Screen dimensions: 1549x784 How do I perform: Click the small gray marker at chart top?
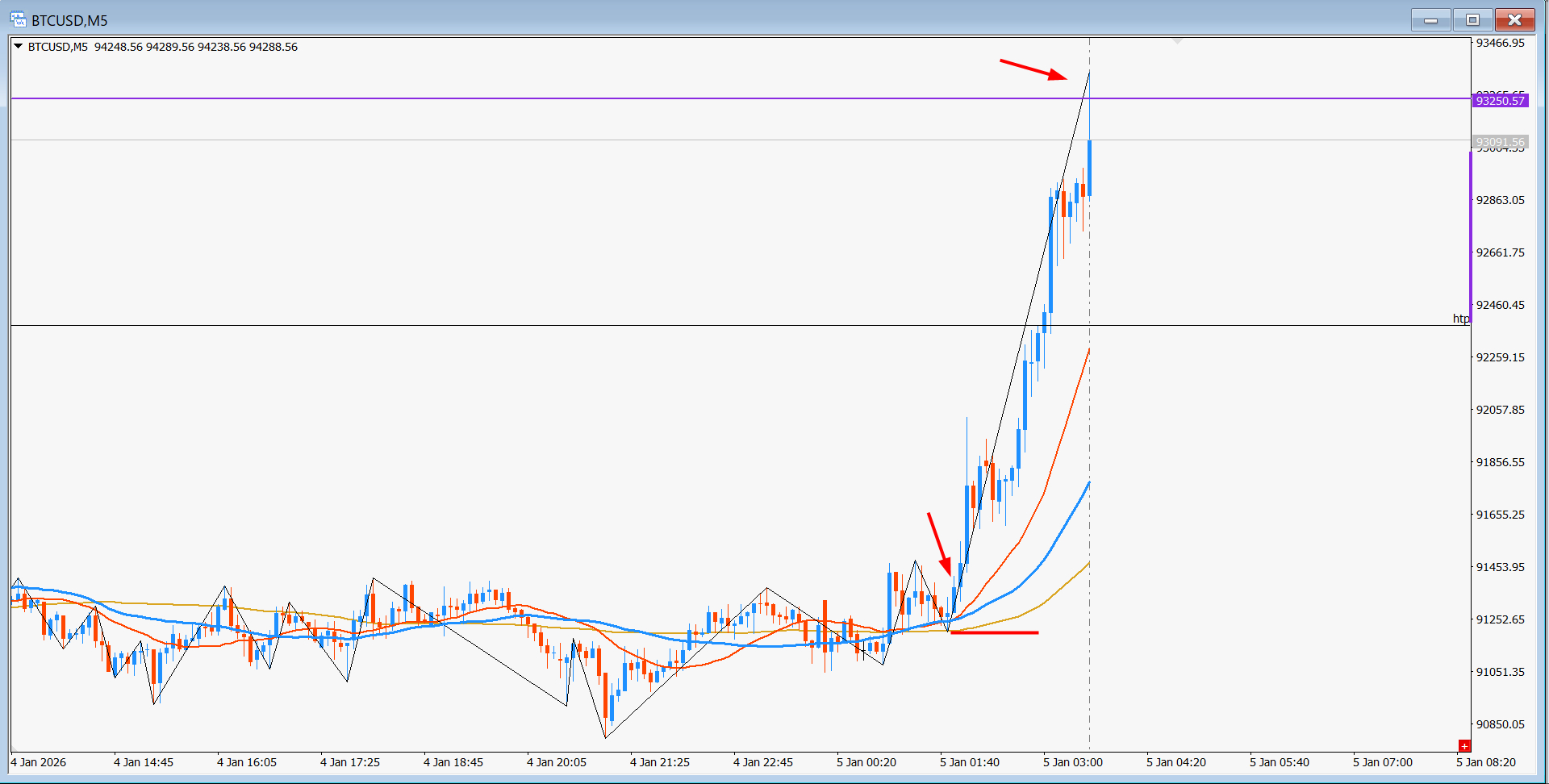(1177, 40)
